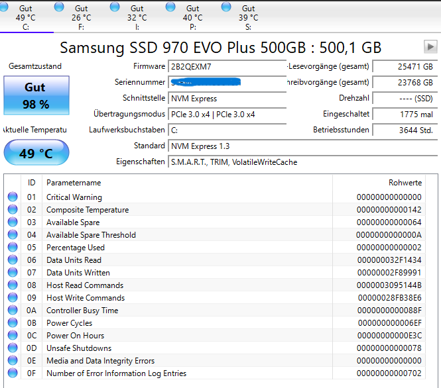This screenshot has width=441, height=388.
Task: Select the Controller Busy Time parameter name
Action: [82, 311]
